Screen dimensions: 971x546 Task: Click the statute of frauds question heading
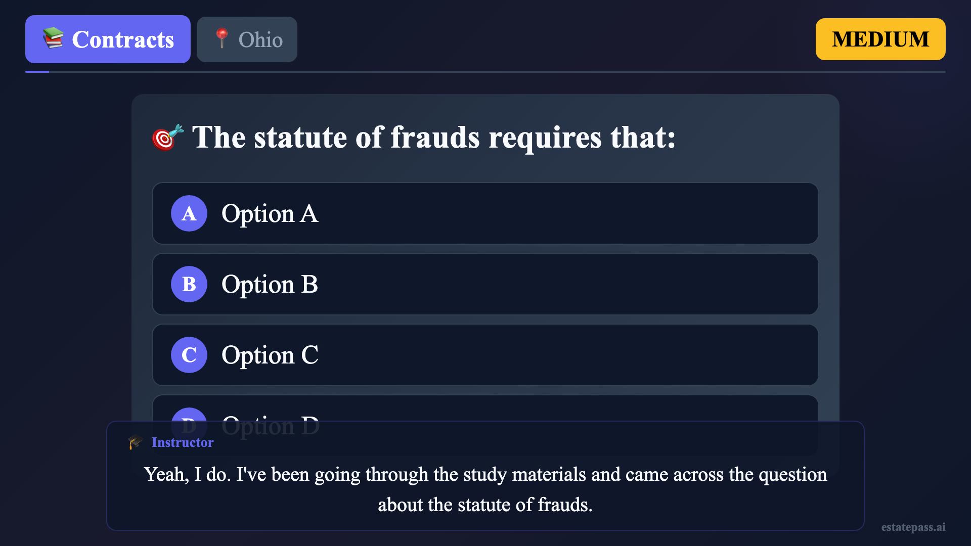[x=434, y=137]
